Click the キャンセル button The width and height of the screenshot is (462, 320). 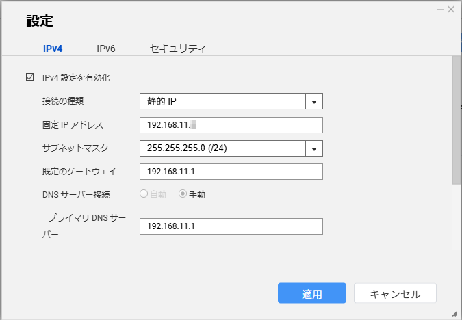395,294
